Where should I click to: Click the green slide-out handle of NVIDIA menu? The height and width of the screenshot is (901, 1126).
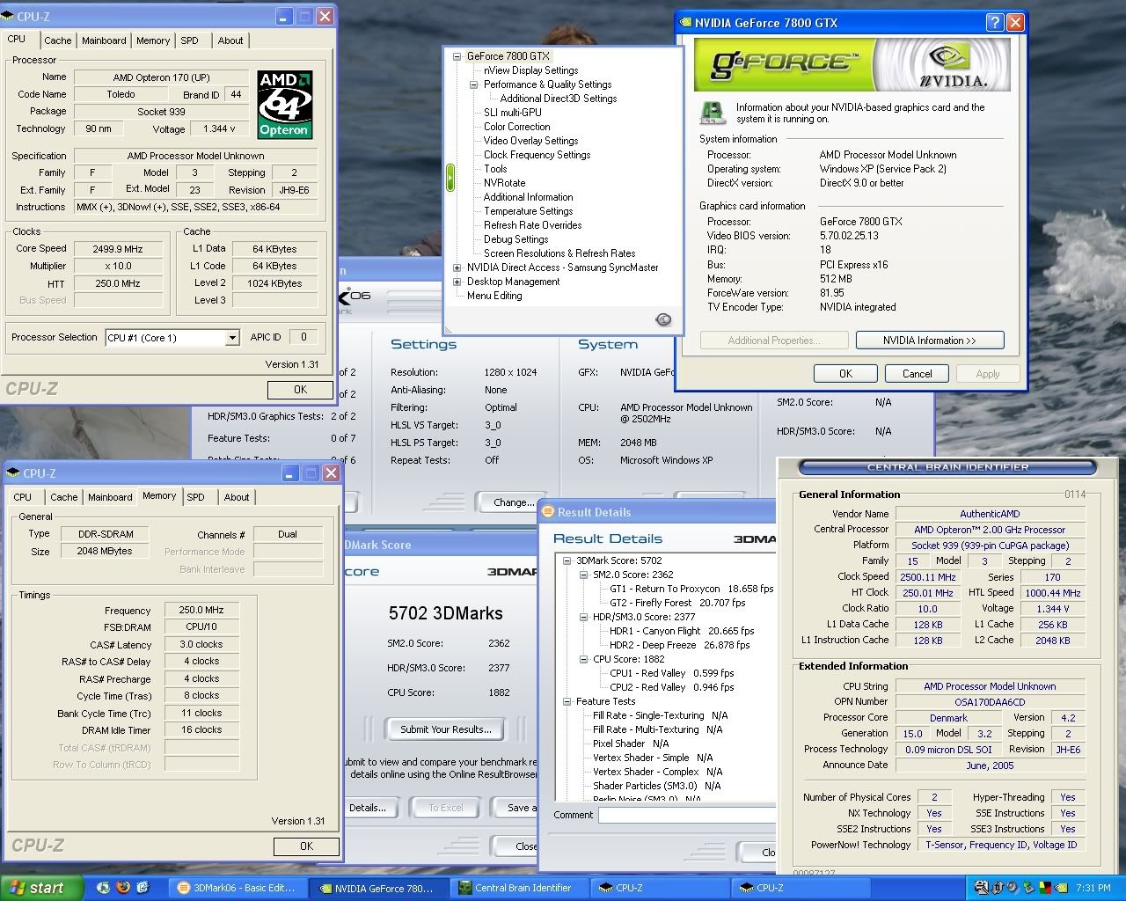pyautogui.click(x=450, y=178)
